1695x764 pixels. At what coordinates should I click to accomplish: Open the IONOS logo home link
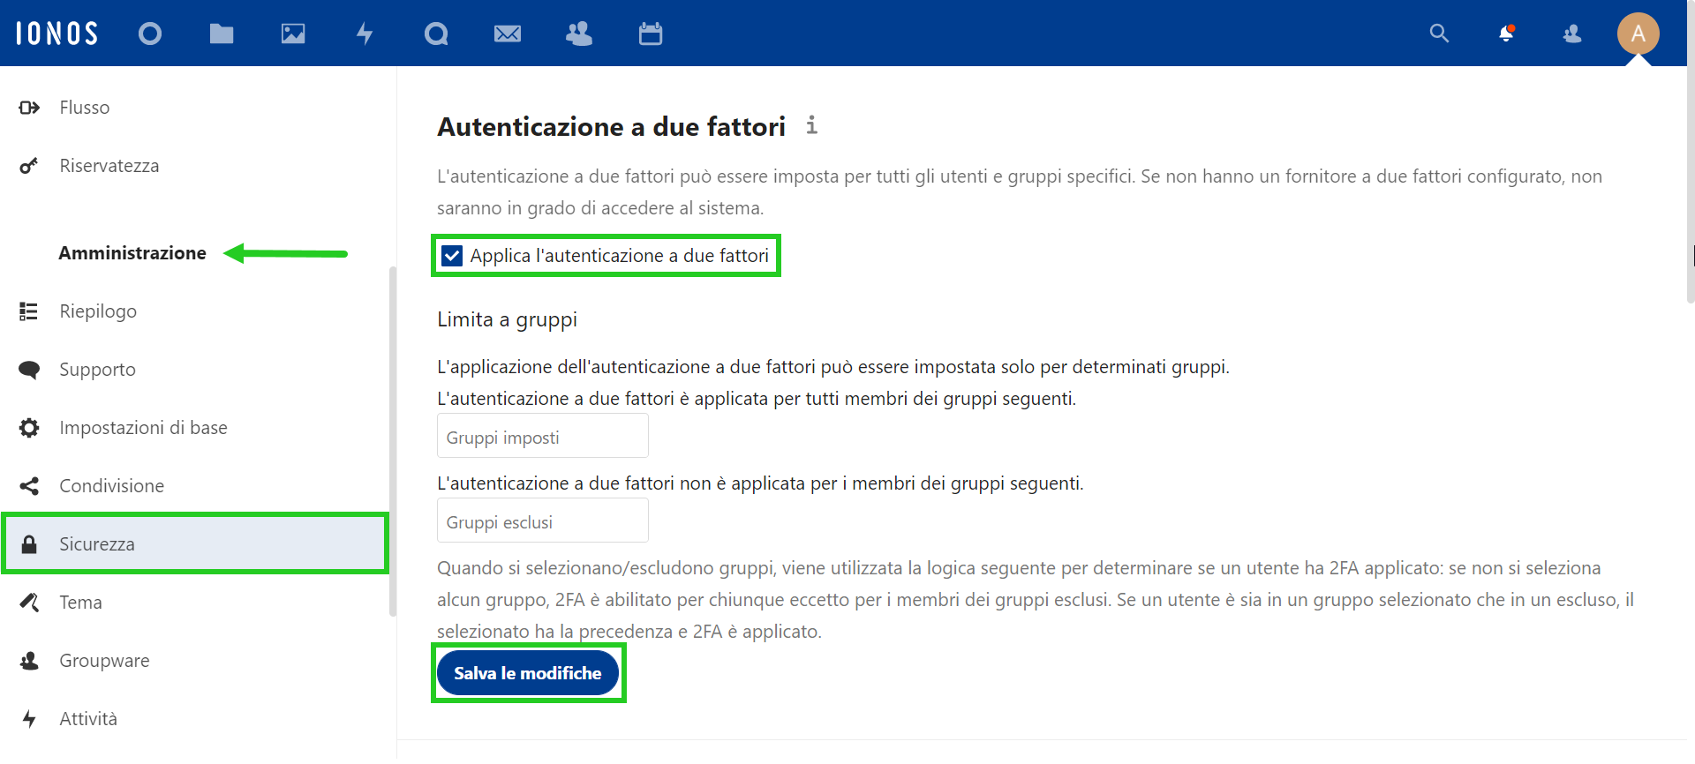click(57, 34)
